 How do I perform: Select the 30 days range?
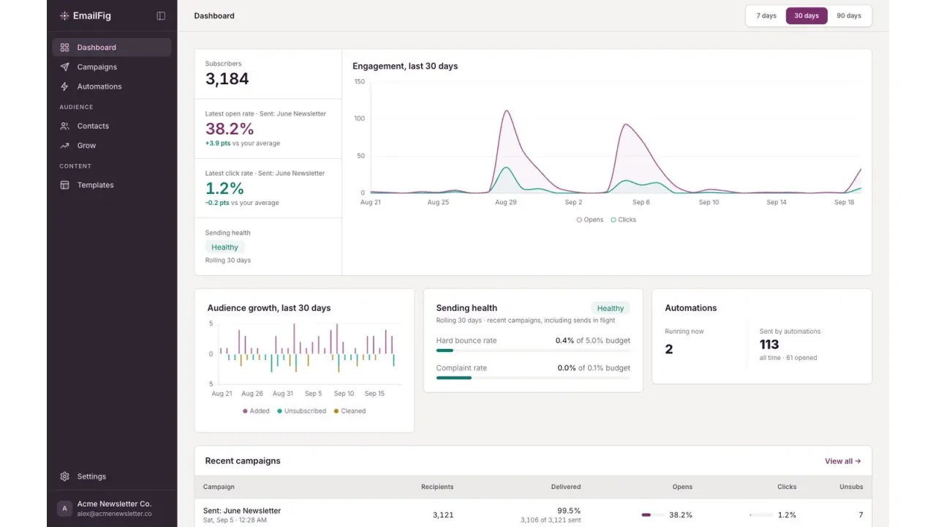click(x=807, y=15)
